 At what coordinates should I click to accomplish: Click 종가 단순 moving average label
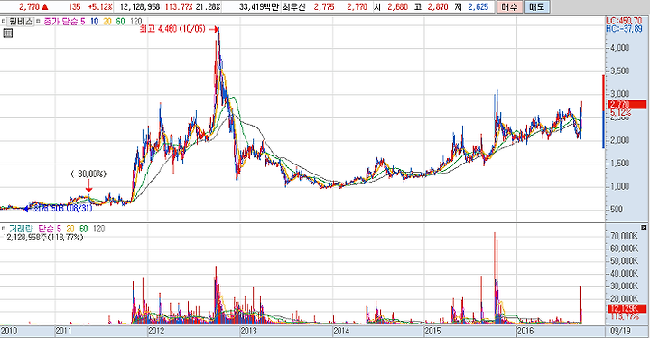click(60, 21)
